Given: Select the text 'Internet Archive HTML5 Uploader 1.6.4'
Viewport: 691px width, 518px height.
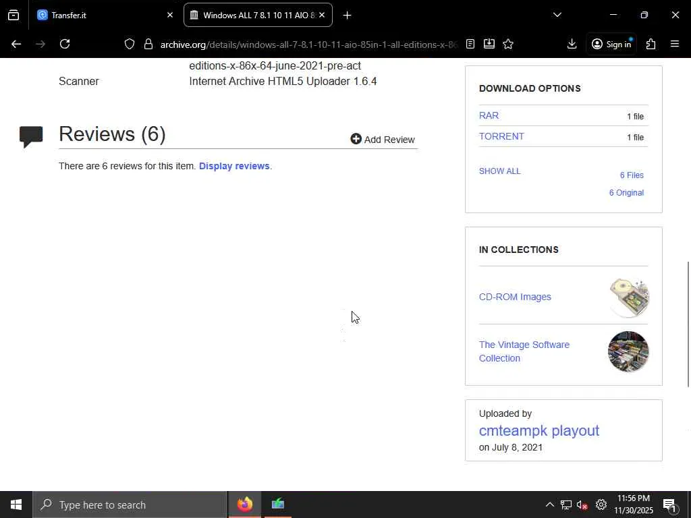Looking at the screenshot, I should 283,81.
